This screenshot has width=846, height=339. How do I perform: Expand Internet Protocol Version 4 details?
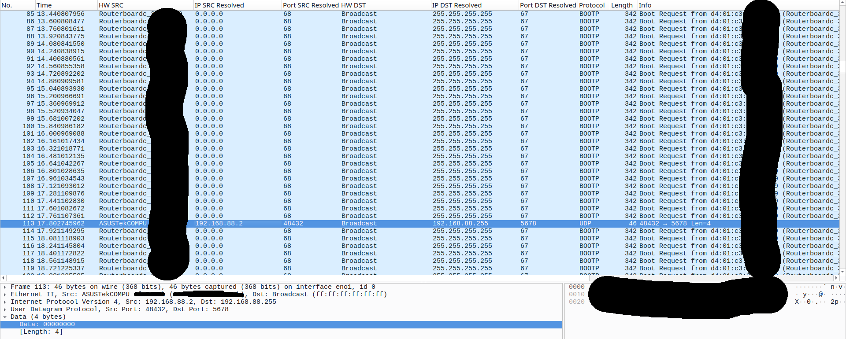(4, 302)
